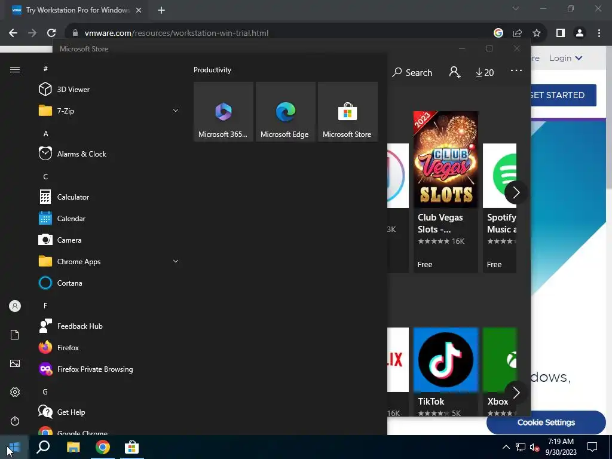
Task: Click the Productivity group header
Action: [x=212, y=70]
